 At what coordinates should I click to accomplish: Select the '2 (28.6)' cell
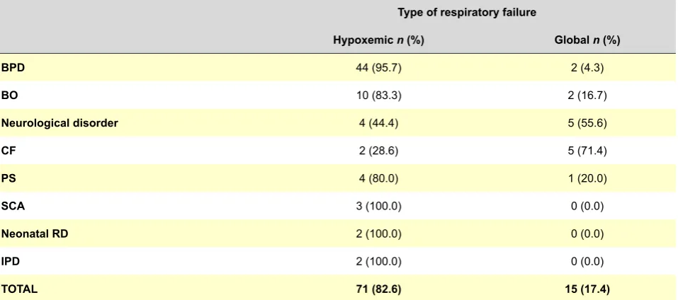(x=378, y=151)
